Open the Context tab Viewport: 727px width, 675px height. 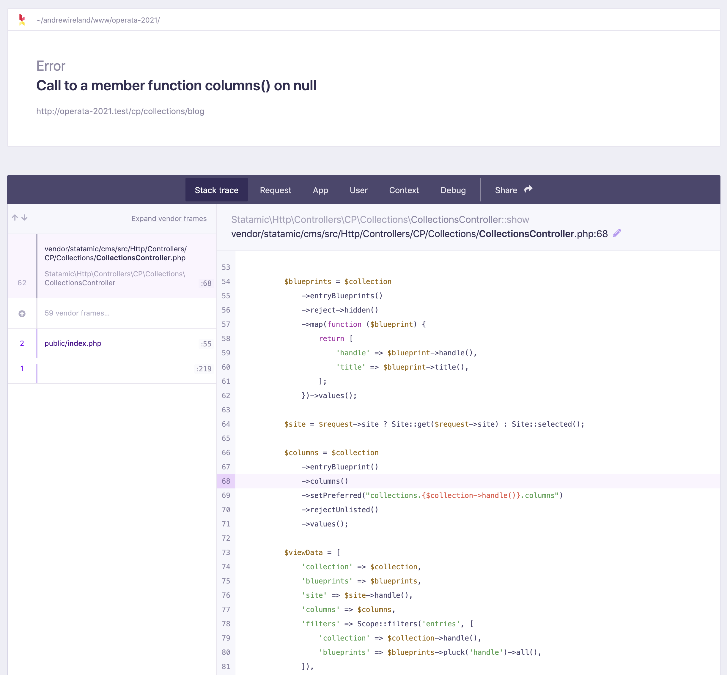coord(404,190)
